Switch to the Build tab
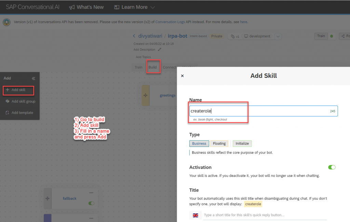350x222 pixels. (153, 67)
